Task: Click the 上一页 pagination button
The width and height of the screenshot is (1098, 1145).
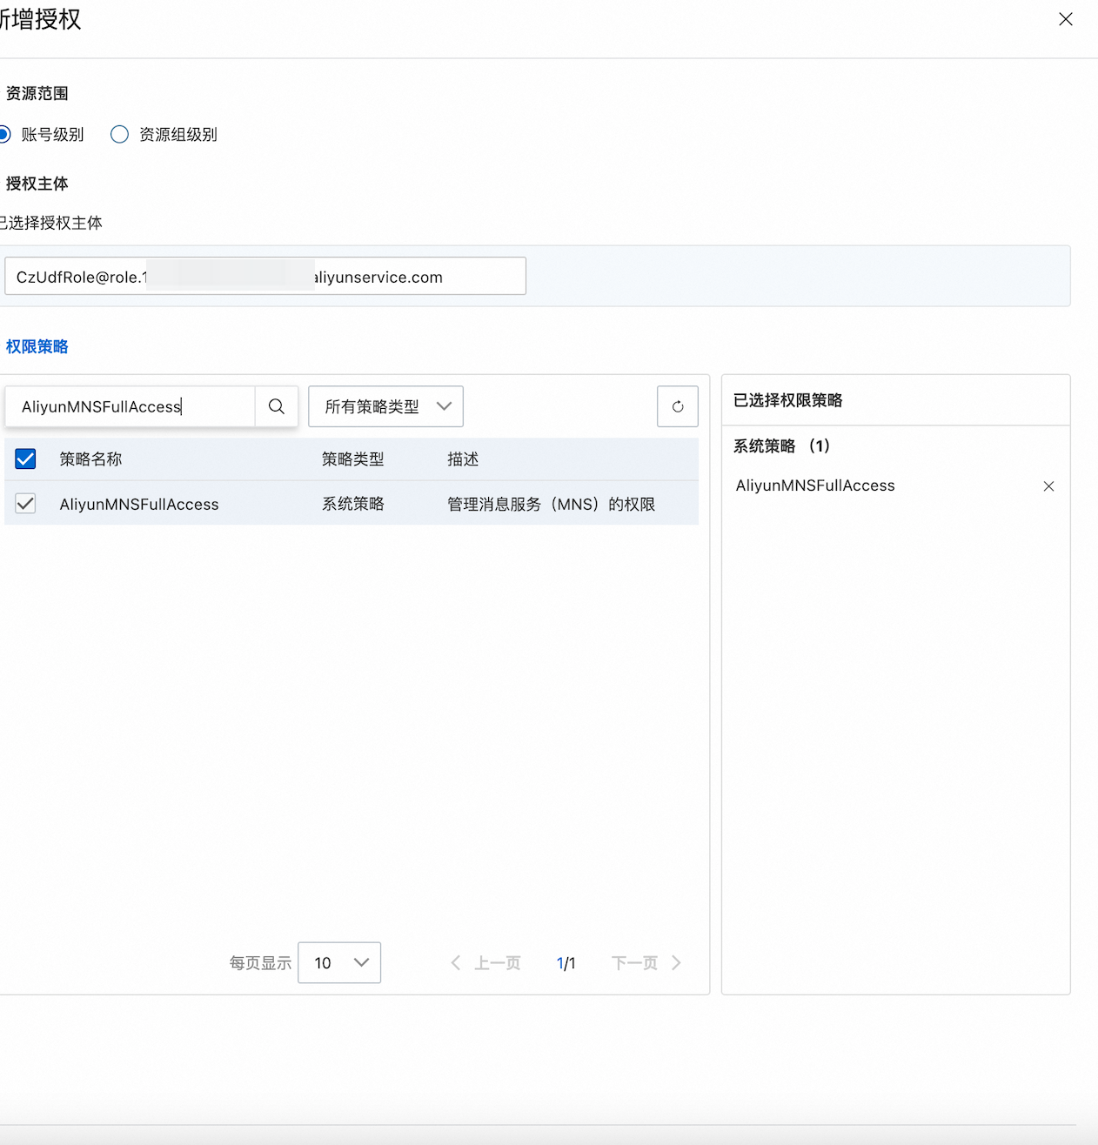Action: coord(497,962)
